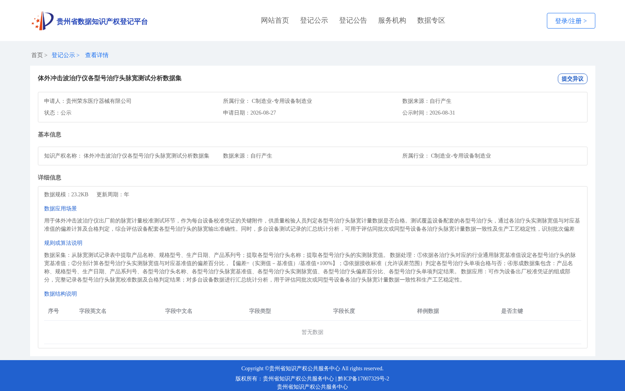Click the 查看详情 breadcrumb link
625x391 pixels.
97,55
